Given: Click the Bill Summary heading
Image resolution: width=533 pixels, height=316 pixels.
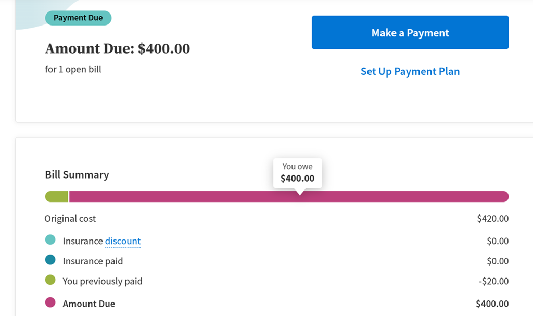Looking at the screenshot, I should coord(77,175).
